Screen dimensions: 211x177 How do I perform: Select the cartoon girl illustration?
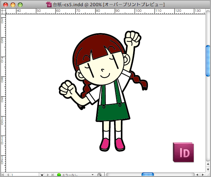click(103, 91)
